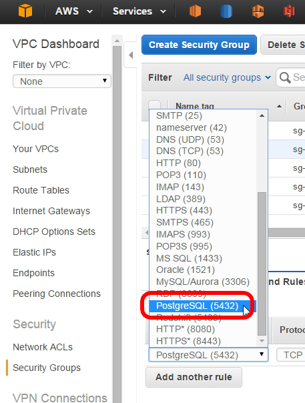
Task: Click the AWS cube home icon
Action: click(25, 11)
